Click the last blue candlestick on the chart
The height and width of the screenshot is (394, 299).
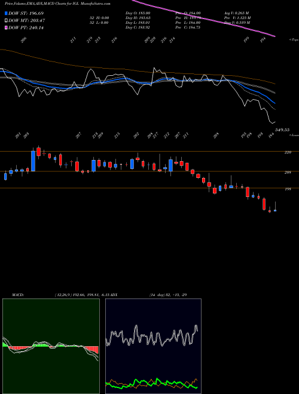[x=275, y=210]
